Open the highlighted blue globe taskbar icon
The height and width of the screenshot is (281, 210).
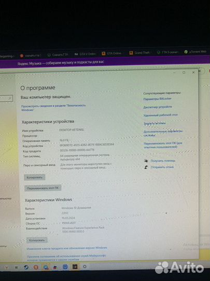[x=46, y=267]
